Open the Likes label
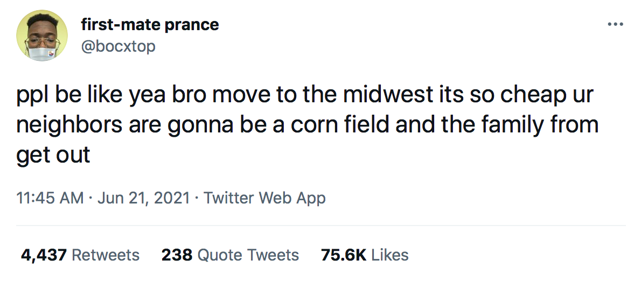The height and width of the screenshot is (281, 641). coord(390,255)
